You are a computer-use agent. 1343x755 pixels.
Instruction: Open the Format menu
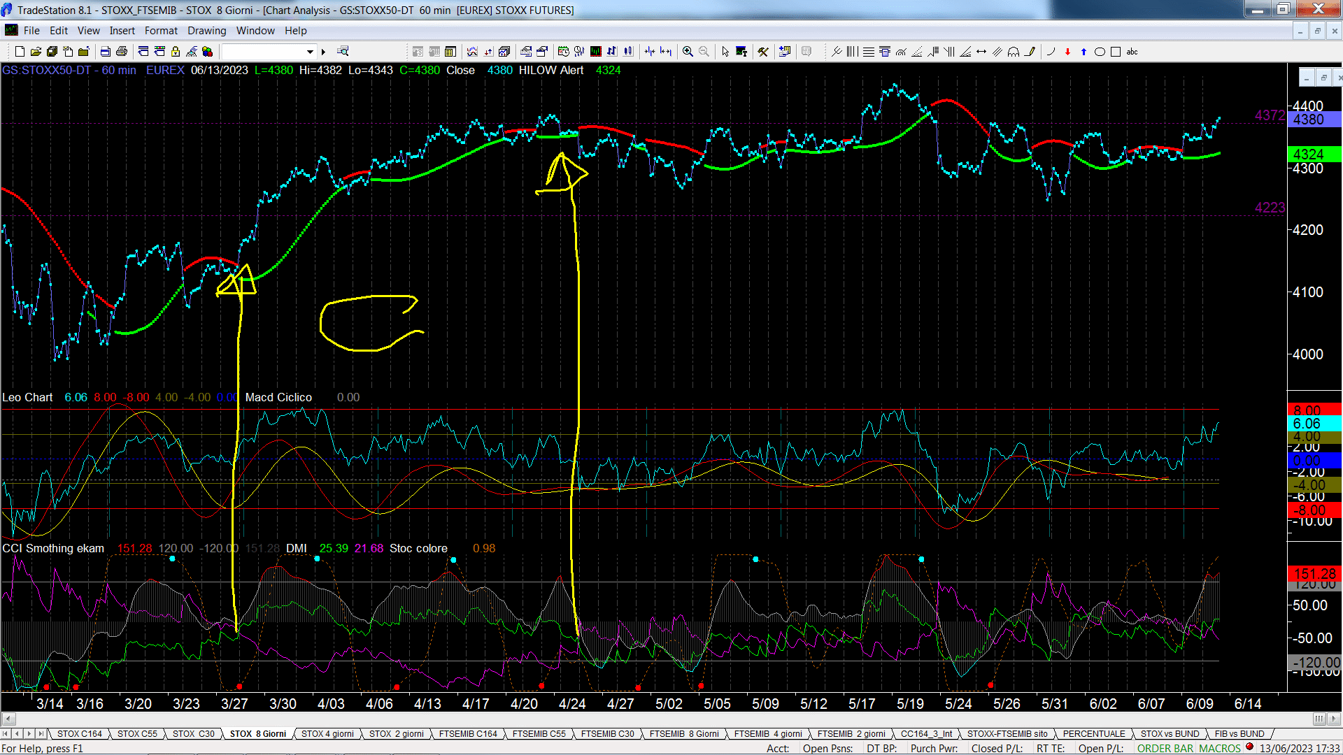pos(162,31)
